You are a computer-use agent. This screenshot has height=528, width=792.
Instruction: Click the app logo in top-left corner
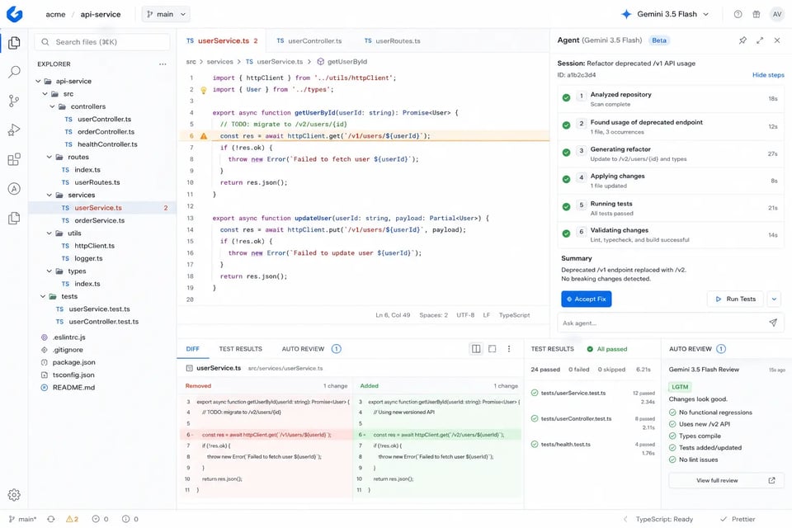pyautogui.click(x=15, y=14)
